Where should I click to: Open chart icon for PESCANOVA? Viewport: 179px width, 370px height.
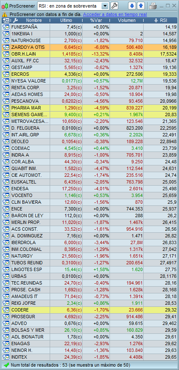pos(5,101)
